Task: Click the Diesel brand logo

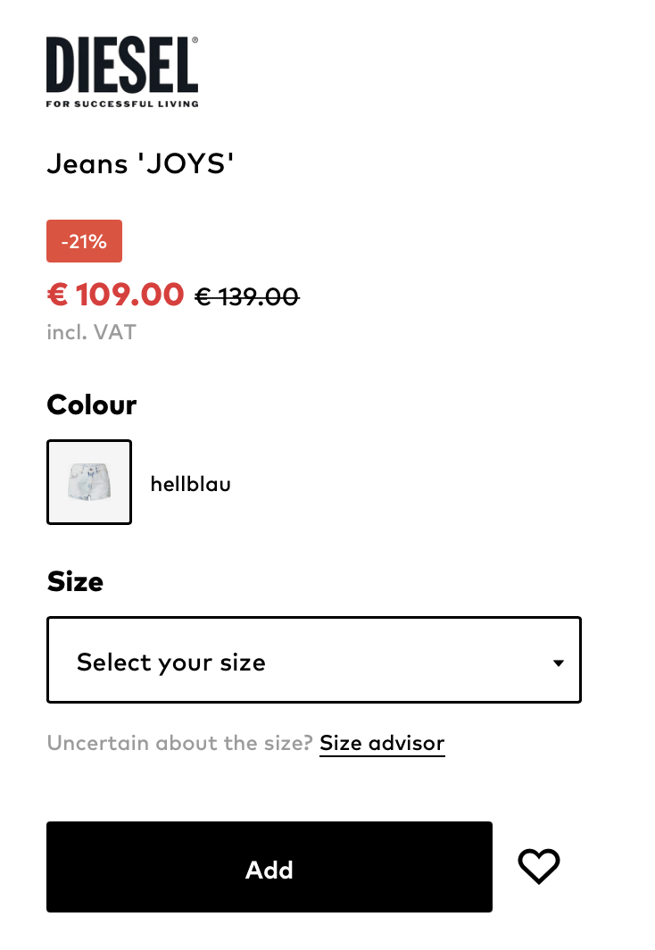Action: coord(122,72)
